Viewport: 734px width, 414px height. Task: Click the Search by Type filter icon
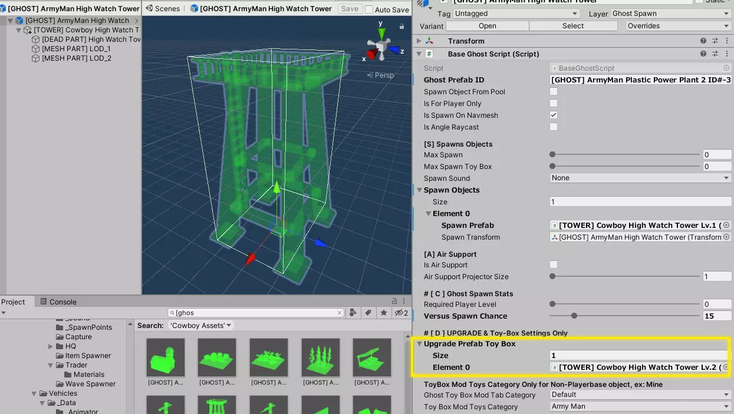(353, 313)
